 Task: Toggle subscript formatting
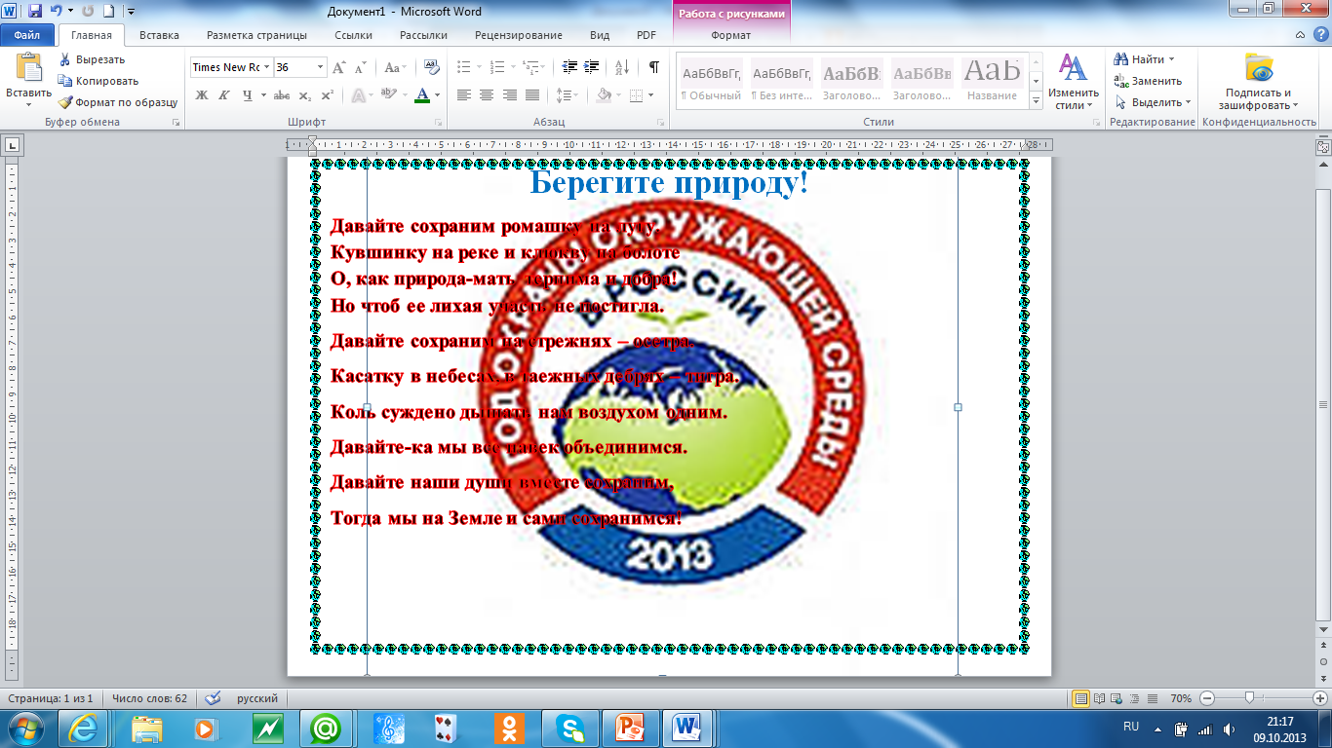click(305, 95)
